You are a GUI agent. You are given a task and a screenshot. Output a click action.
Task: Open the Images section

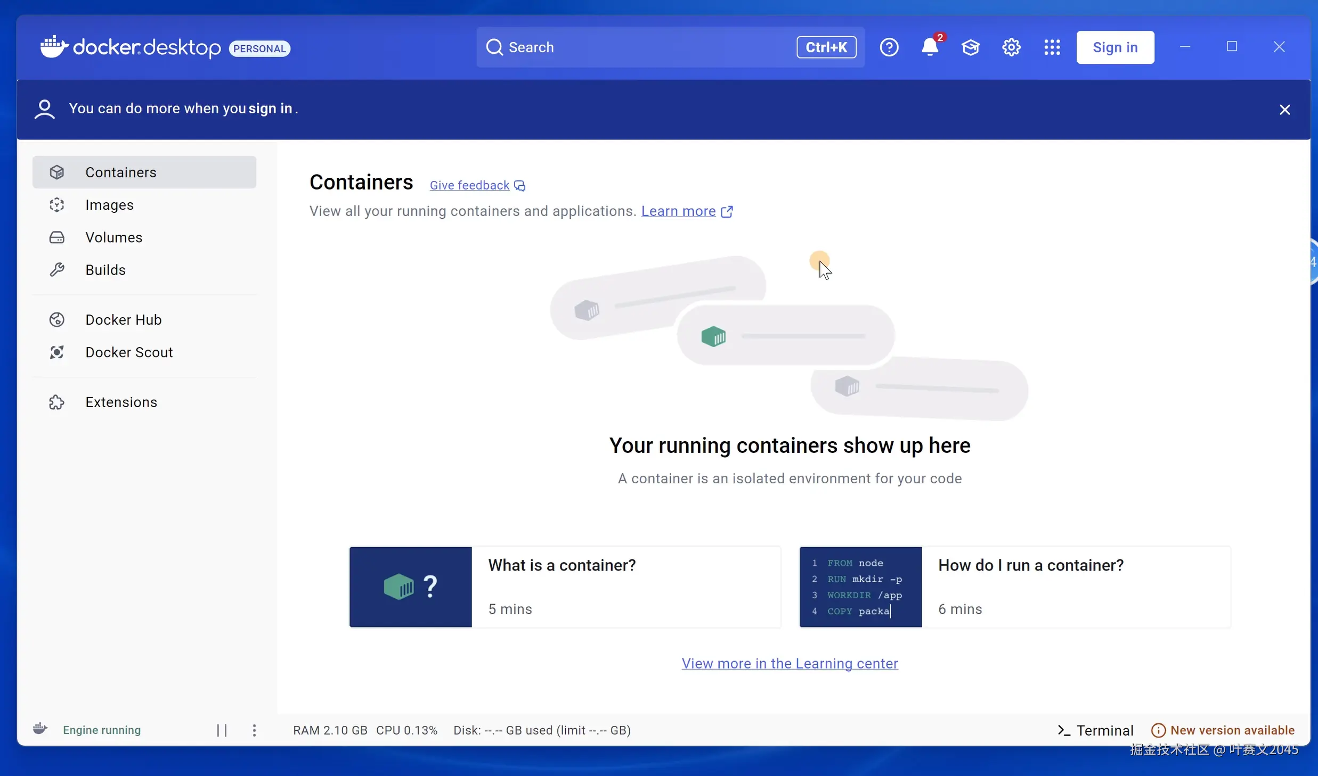pyautogui.click(x=109, y=205)
